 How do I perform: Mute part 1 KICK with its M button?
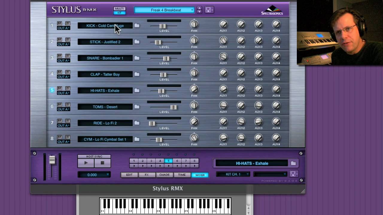coord(60,23)
